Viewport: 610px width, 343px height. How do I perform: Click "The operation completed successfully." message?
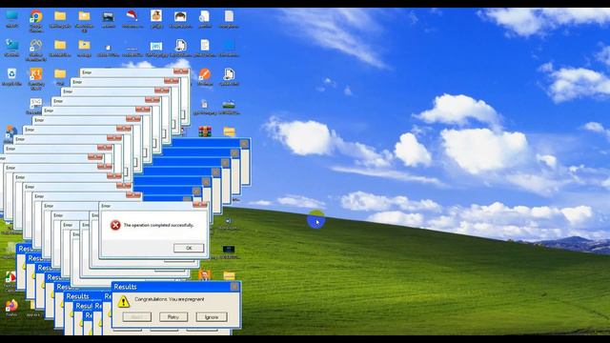click(158, 225)
